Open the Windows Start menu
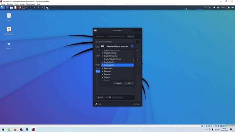Screen dimensions: 235x132 (3, 129)
